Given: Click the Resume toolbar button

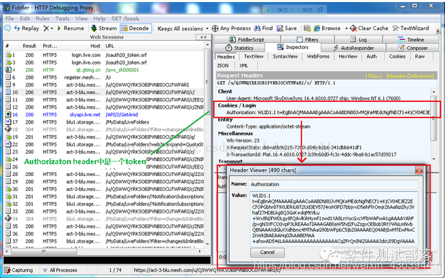Looking at the screenshot, I should coord(71,28).
